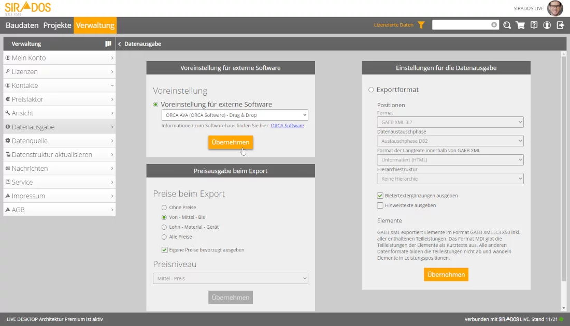Viewport: 570px width, 326px height.
Task: Click into the top search input field
Action: pos(460,25)
